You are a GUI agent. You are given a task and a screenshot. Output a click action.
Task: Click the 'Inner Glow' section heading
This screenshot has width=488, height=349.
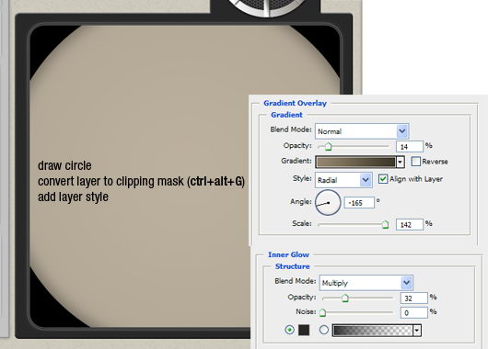[x=288, y=254]
